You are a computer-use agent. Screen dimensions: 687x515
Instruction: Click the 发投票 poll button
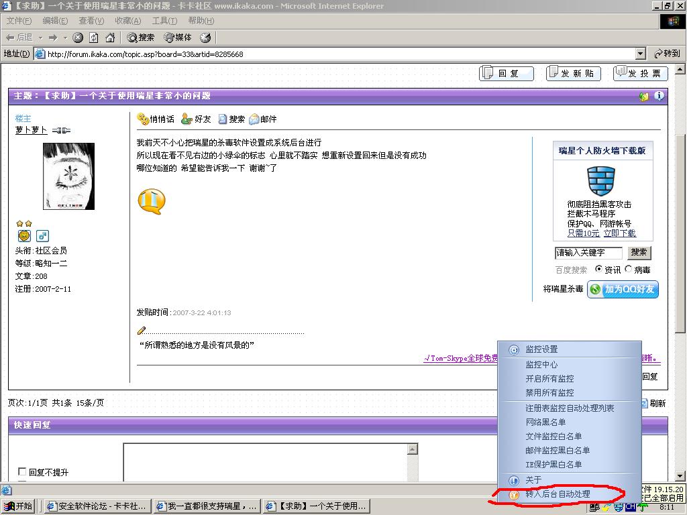641,73
